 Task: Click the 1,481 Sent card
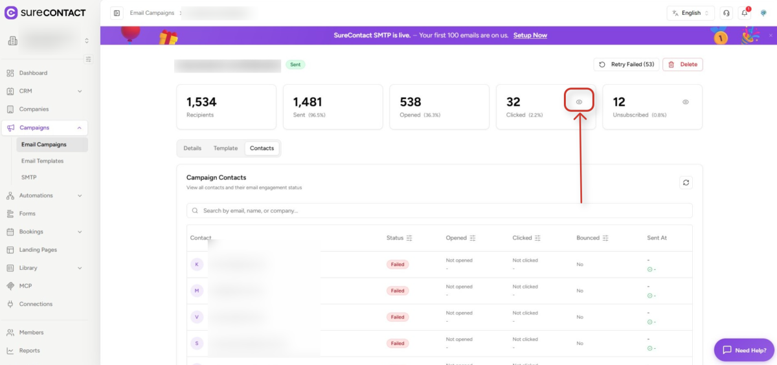tap(333, 107)
